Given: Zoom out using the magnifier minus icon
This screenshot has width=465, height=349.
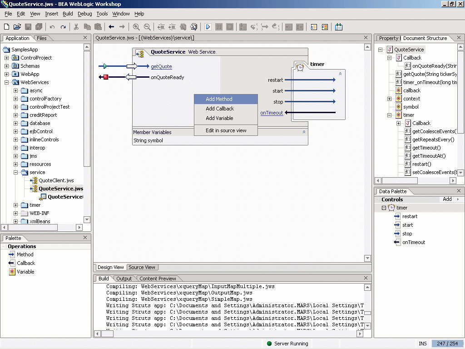Looking at the screenshot, I should click(147, 27).
